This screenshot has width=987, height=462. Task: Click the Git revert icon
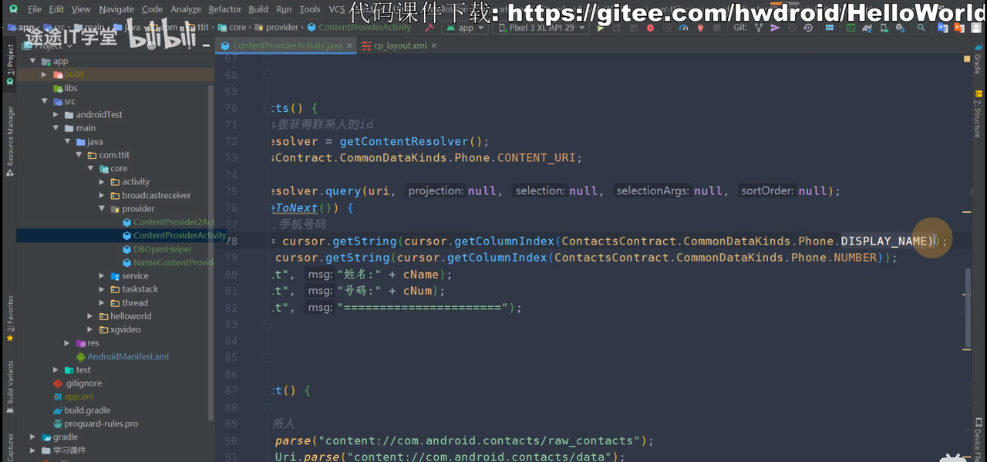click(807, 28)
